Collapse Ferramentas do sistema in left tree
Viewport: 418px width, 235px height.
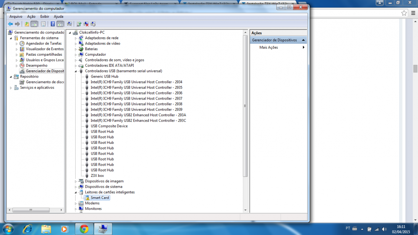point(10,38)
